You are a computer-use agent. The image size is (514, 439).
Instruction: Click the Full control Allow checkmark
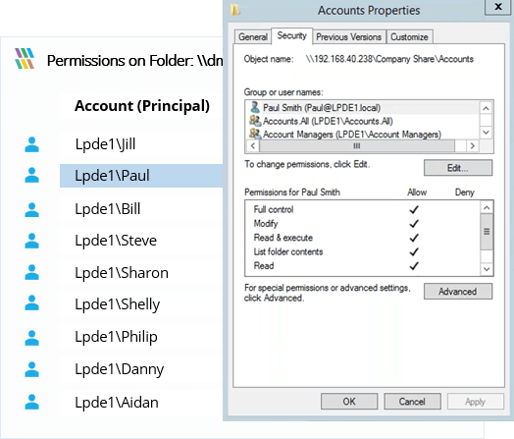414,209
